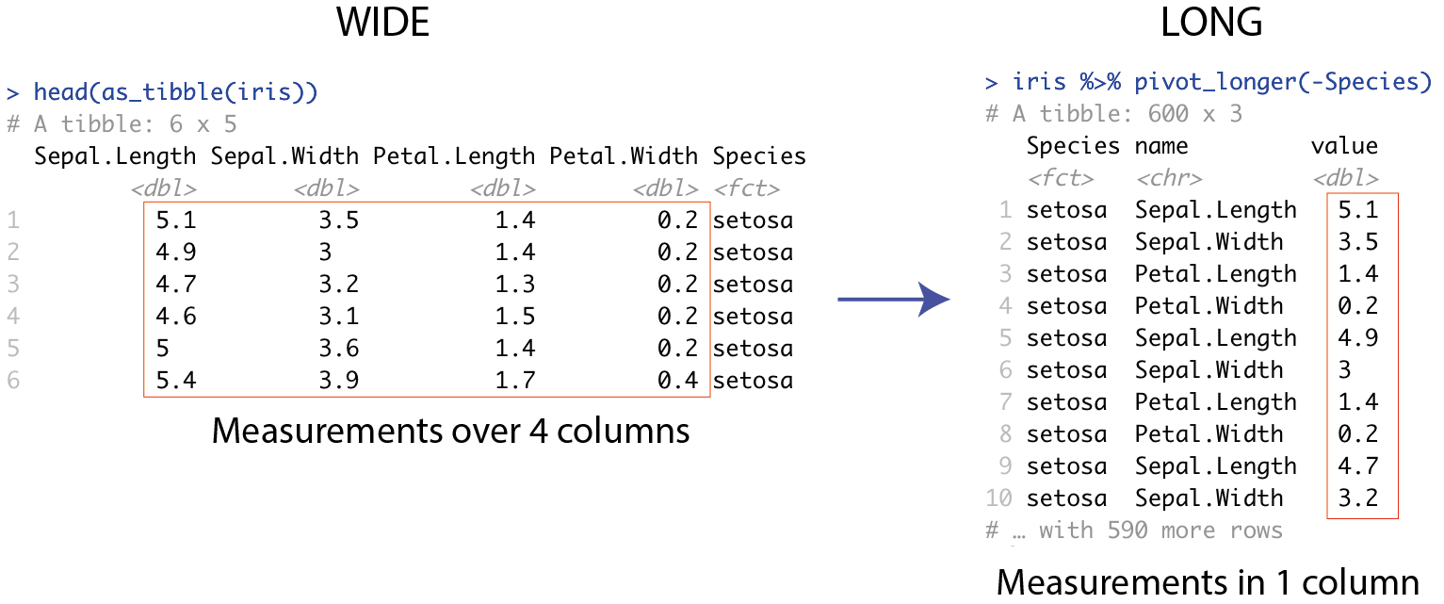Click value 3.2 in long table row 10

coord(1357,498)
